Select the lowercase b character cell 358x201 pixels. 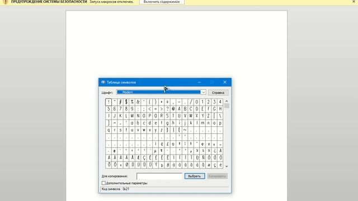[138, 123]
